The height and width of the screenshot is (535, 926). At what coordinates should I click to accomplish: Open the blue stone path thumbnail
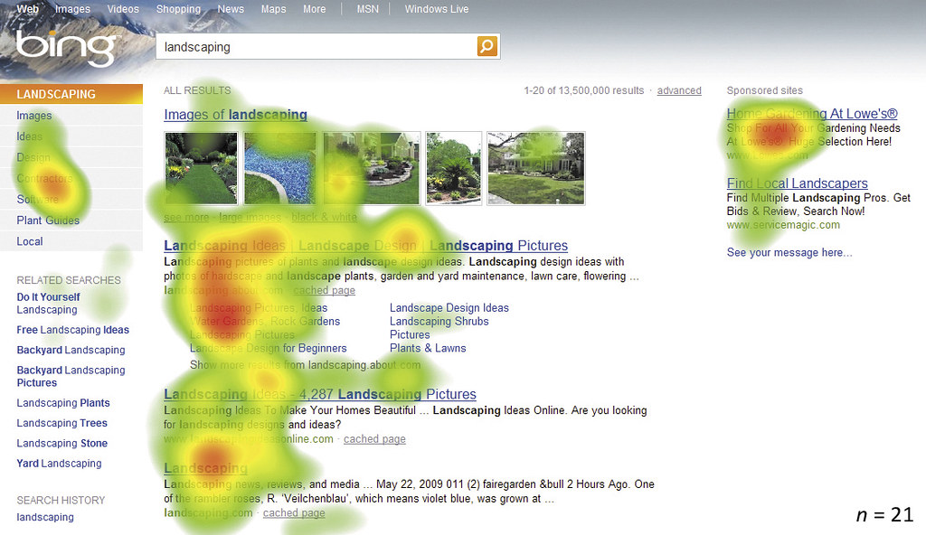(x=280, y=168)
